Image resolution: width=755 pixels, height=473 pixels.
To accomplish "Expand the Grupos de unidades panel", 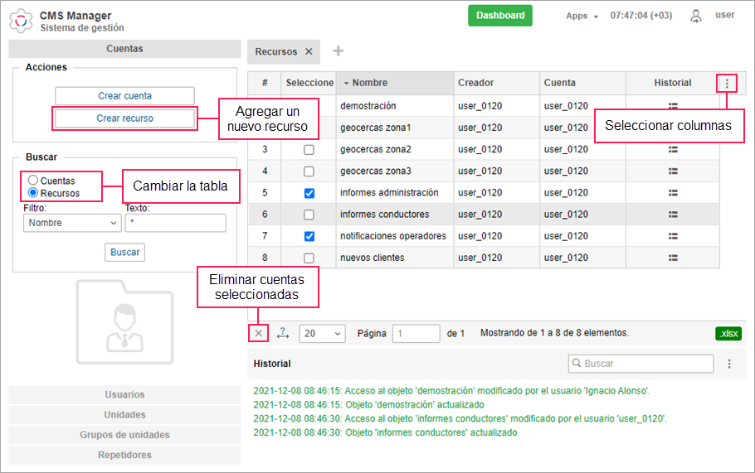I will [124, 435].
